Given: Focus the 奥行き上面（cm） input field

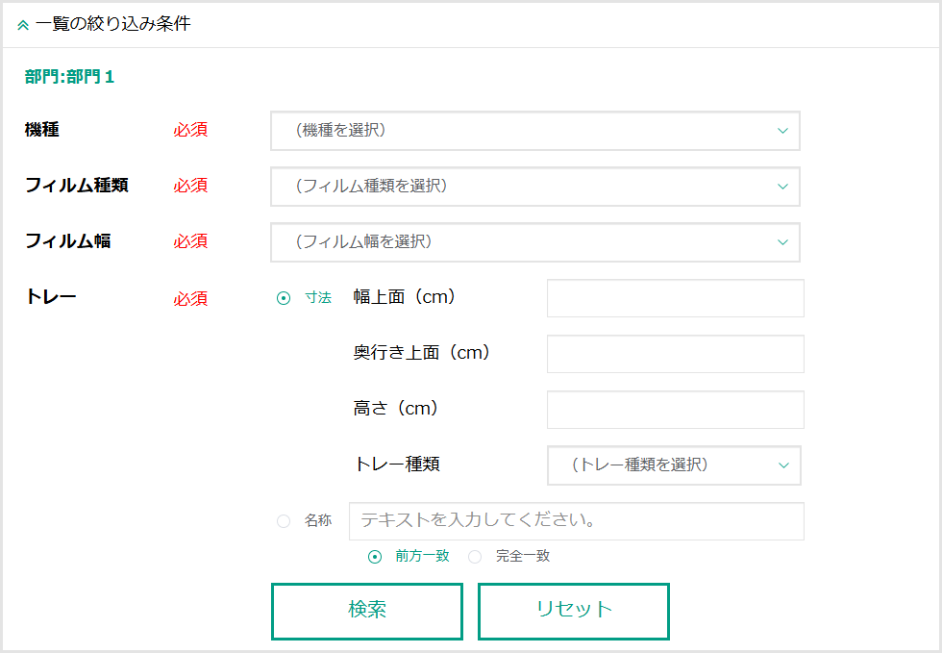Looking at the screenshot, I should pos(675,354).
